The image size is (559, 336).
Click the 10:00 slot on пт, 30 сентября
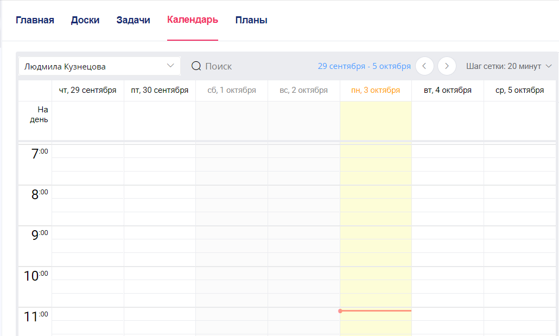pos(160,273)
